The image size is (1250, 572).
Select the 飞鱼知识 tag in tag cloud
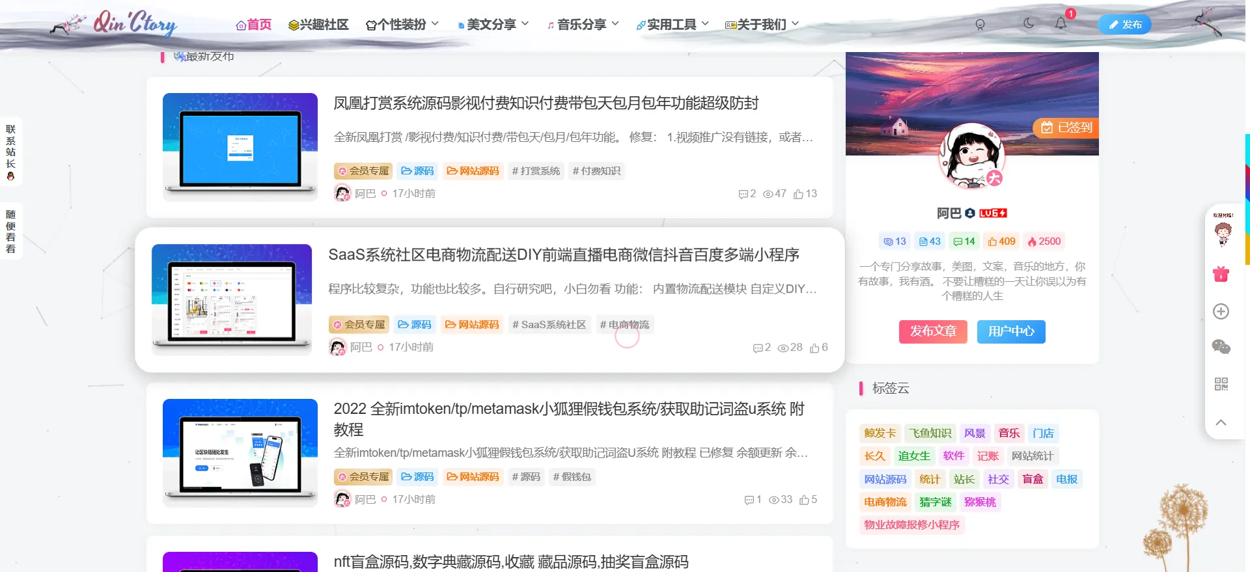[930, 433]
